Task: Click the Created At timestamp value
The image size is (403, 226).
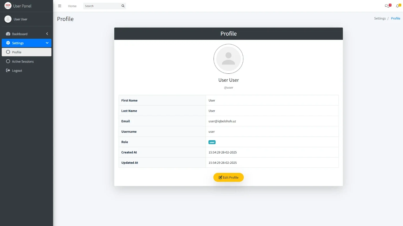Action: 223,152
